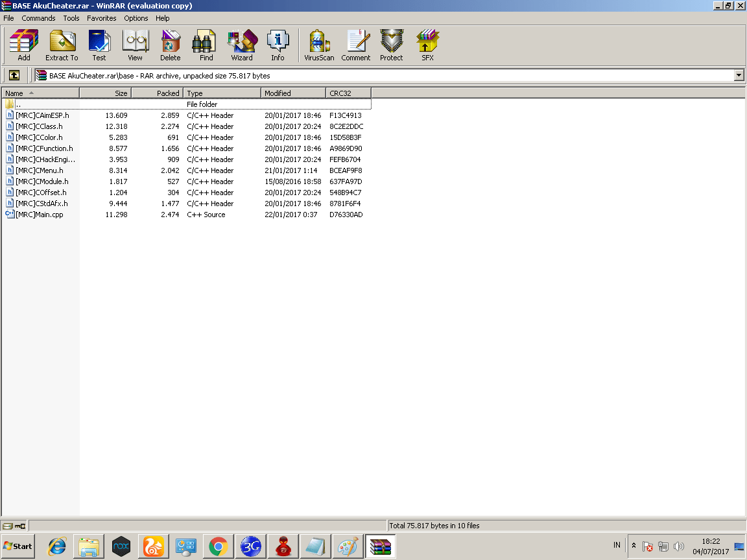Click the volume speaker tray icon
Screen dimensions: 747x560
coord(679,546)
